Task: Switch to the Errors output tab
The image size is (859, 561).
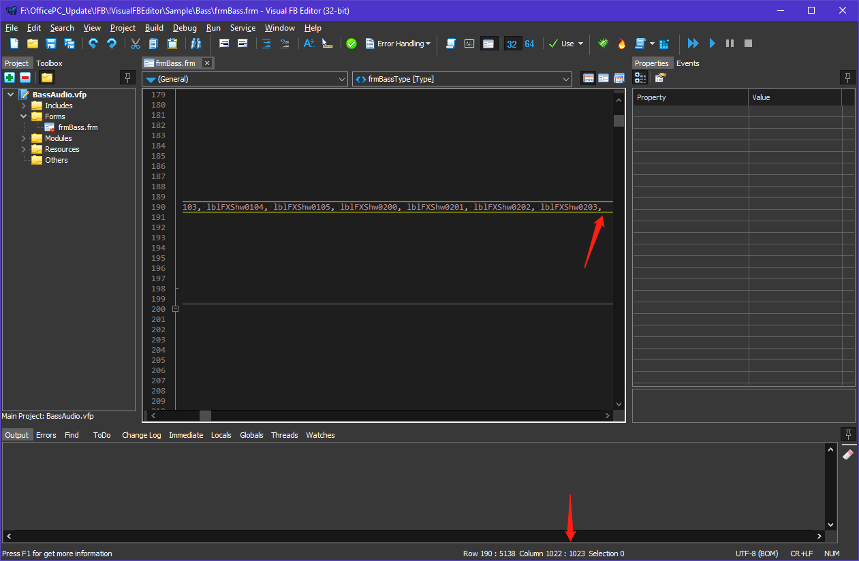Action: pyautogui.click(x=46, y=434)
